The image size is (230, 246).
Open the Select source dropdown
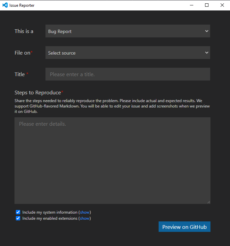pyautogui.click(x=127, y=53)
